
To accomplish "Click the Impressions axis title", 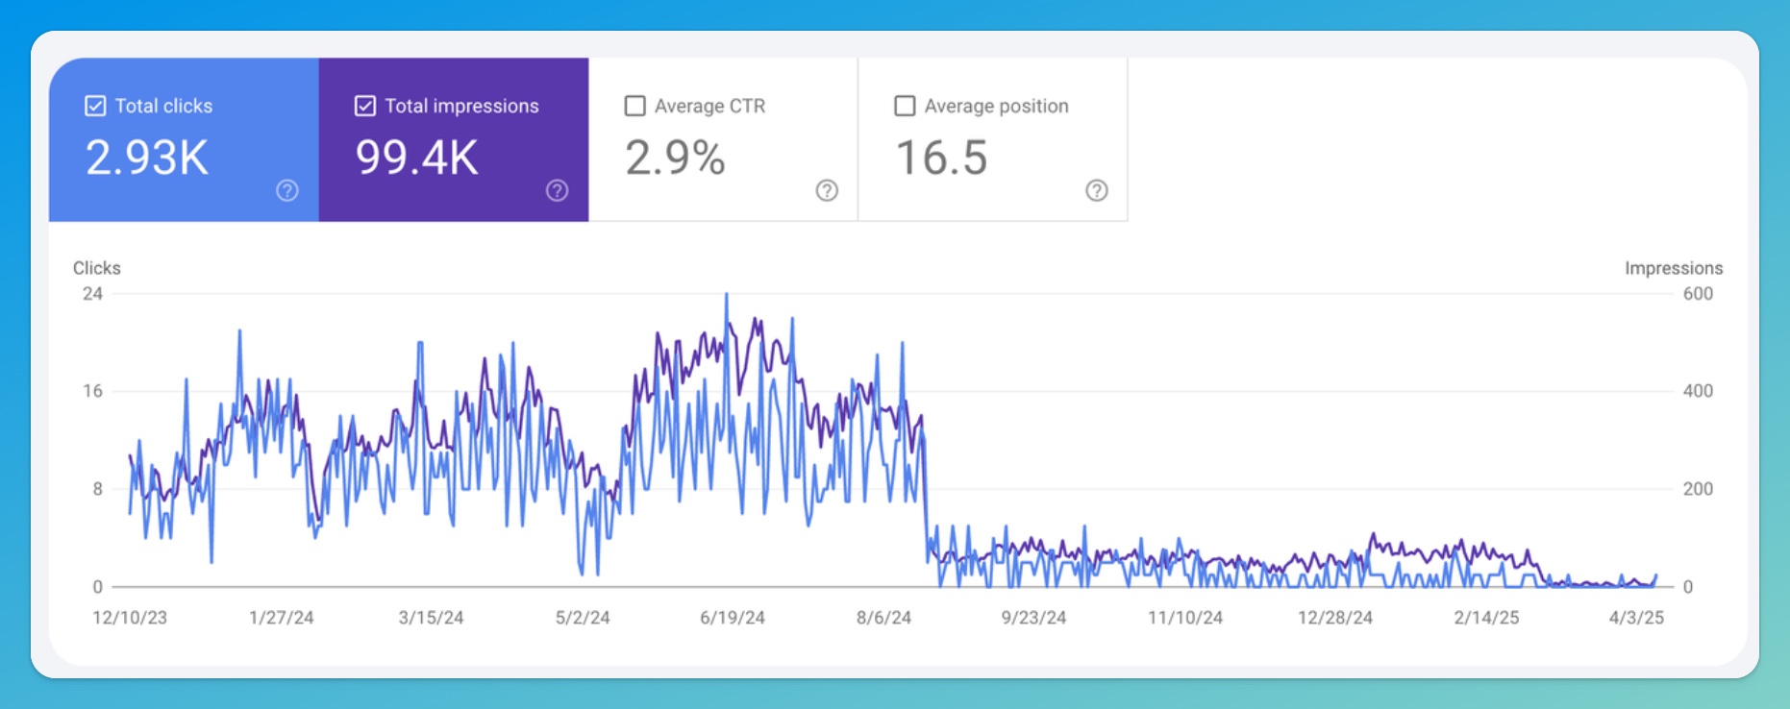I will pyautogui.click(x=1674, y=268).
